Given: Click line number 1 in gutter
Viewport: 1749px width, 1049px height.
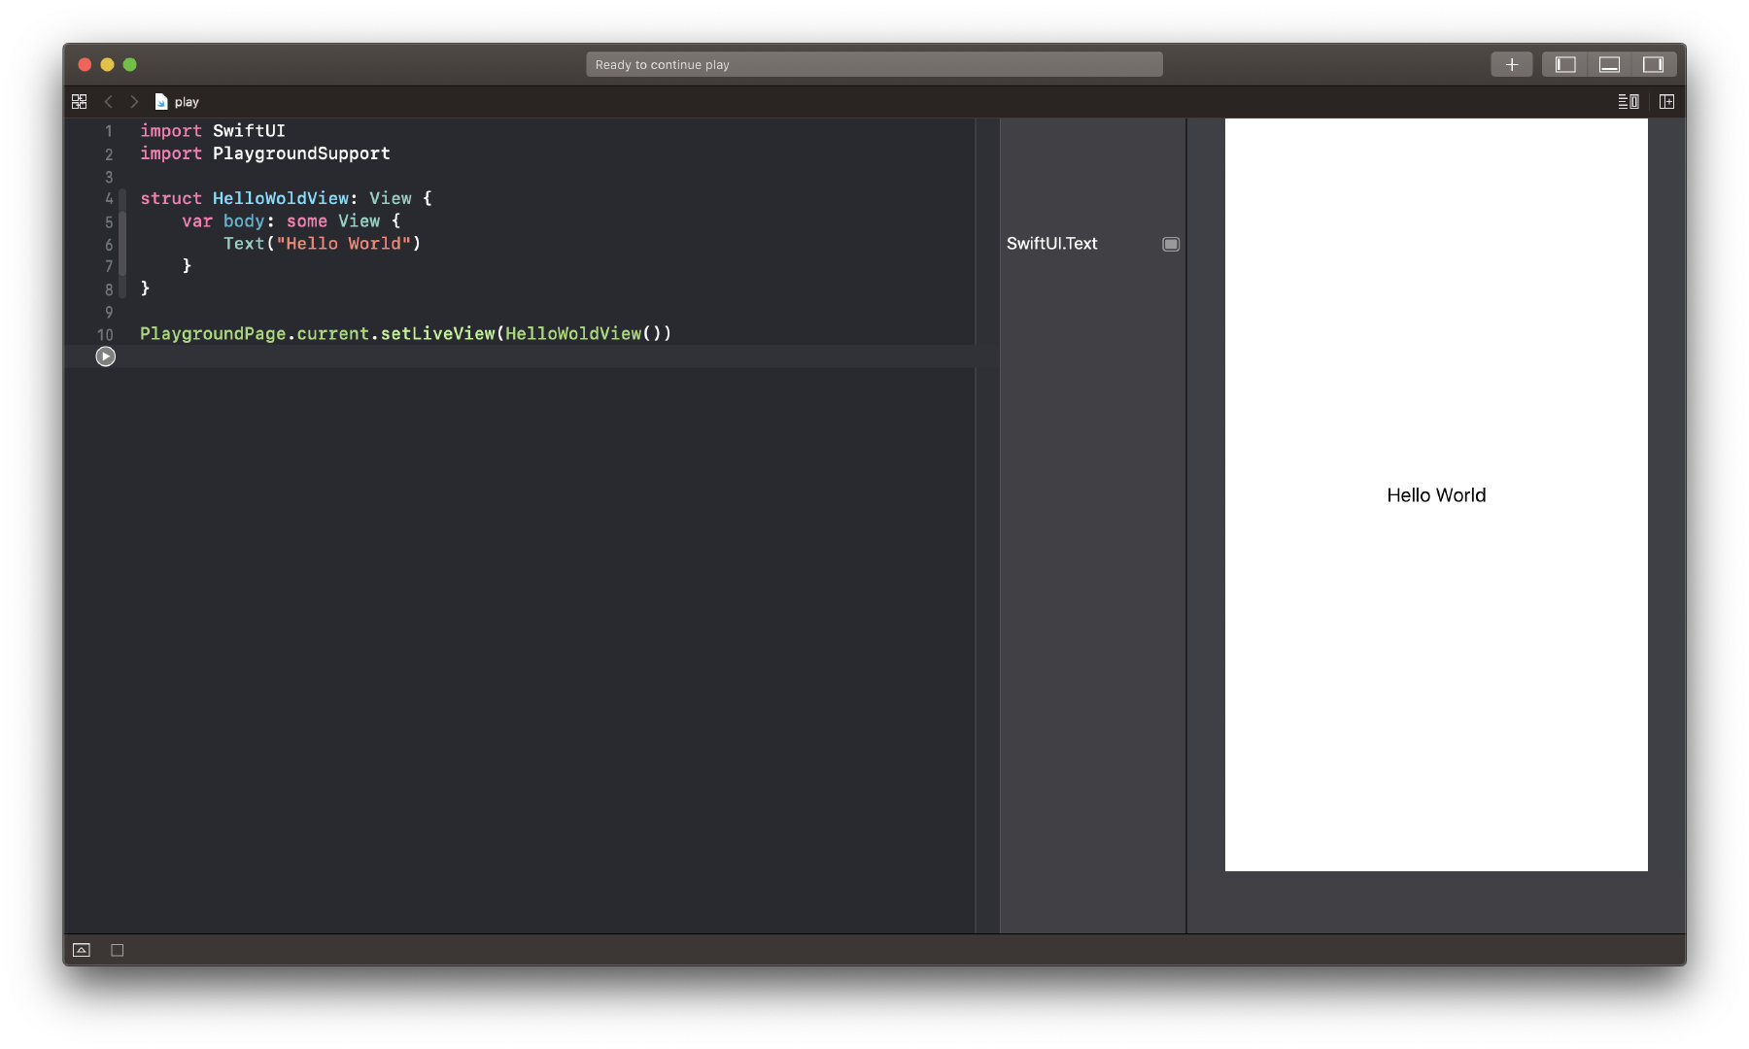Looking at the screenshot, I should 109,131.
